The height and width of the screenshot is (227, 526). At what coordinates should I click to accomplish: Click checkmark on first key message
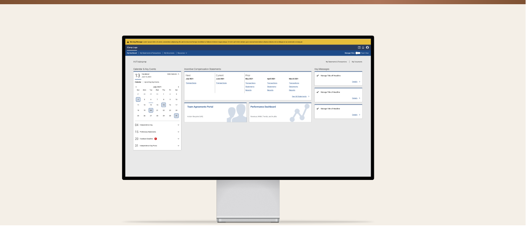318,76
